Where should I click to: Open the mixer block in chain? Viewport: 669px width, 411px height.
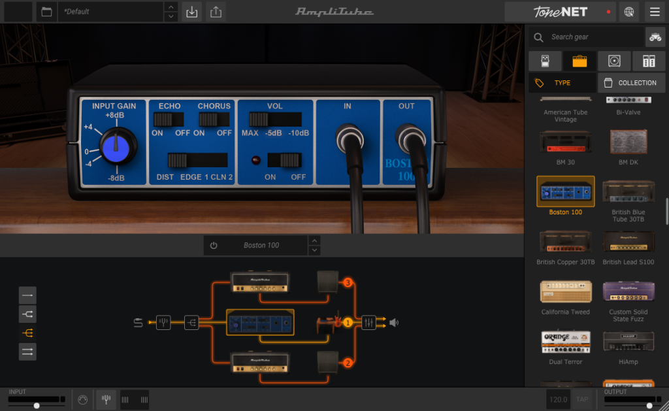click(368, 323)
